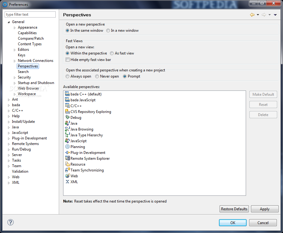Click the Forward navigation arrow
The width and height of the screenshot is (283, 233).
pyautogui.click(x=264, y=15)
